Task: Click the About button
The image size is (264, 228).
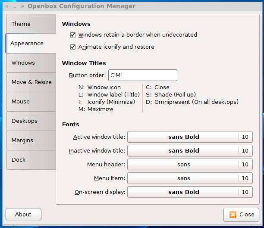Action: 23,214
